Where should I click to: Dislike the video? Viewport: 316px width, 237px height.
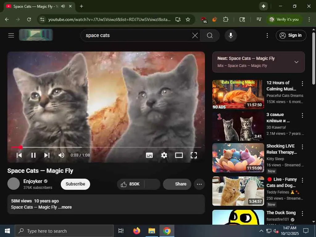coord(152,184)
